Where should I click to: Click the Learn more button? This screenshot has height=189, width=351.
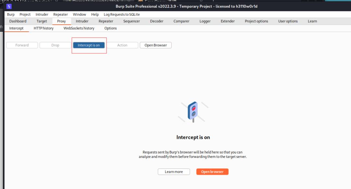(x=174, y=172)
